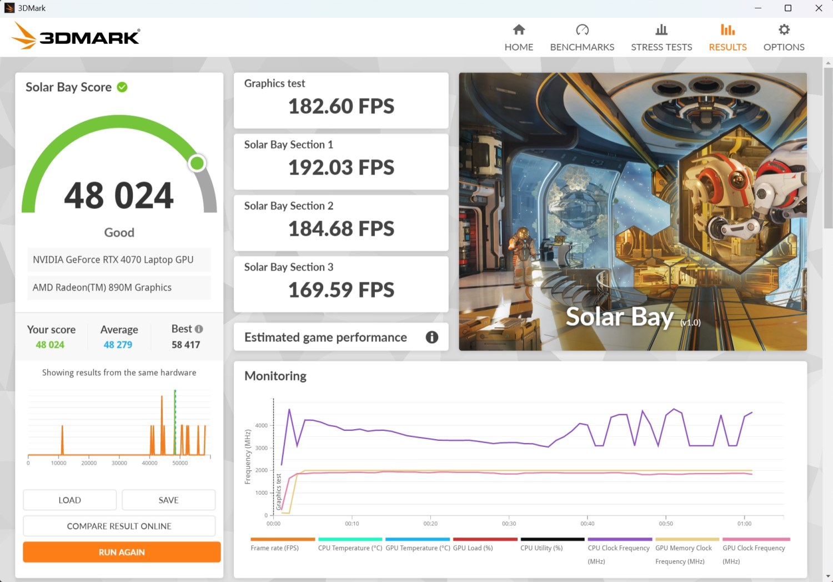This screenshot has width=833, height=582.
Task: Toggle GPU Memory Clock Frequency legend series
Action: [687, 551]
